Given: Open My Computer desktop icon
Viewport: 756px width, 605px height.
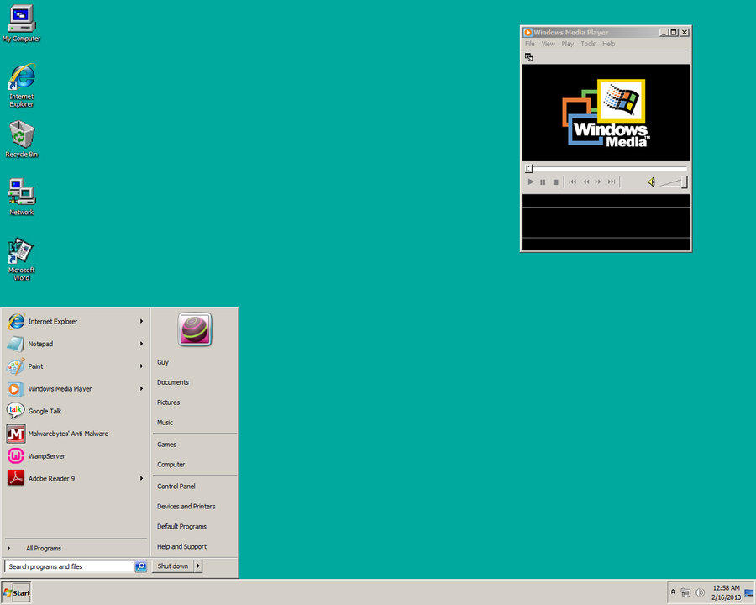Looking at the screenshot, I should [22, 24].
